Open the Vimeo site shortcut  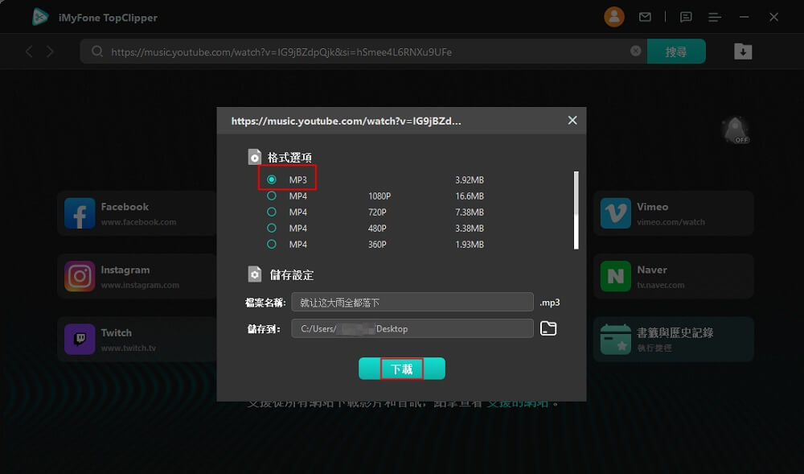[673, 213]
